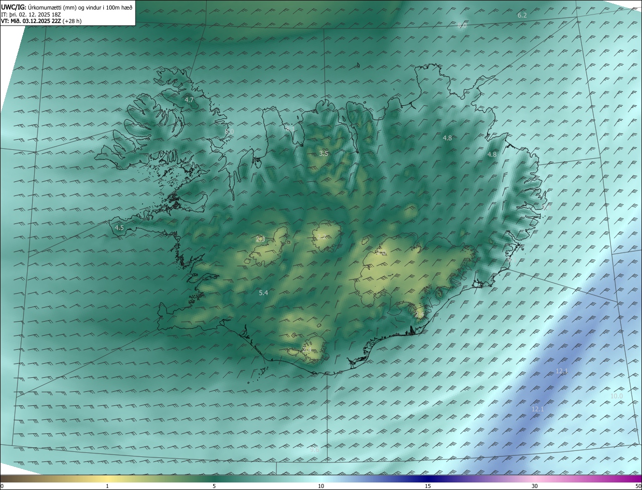Screen dimensions: 642x490
Task: Click the color scale tick label 1
Action: coord(107,486)
